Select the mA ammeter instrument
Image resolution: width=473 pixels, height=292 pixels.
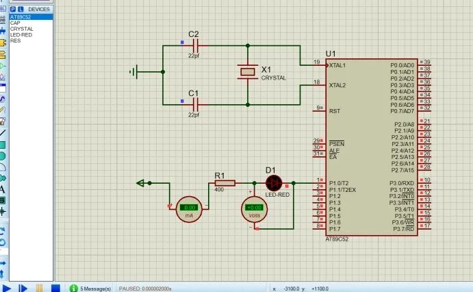pos(189,209)
